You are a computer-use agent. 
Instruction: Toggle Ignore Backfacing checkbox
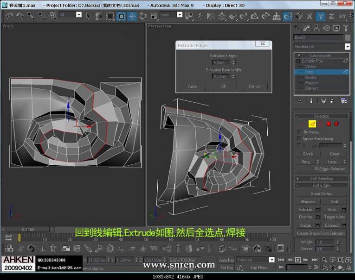[299, 138]
